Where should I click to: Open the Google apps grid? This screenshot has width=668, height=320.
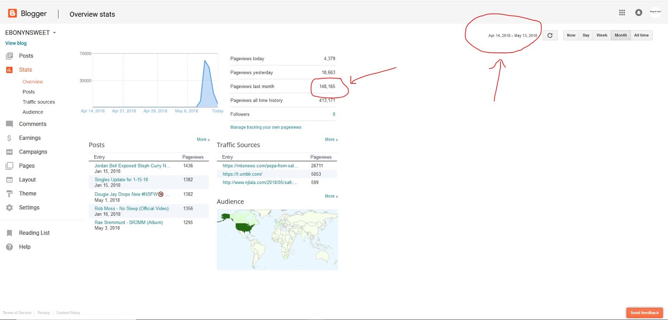[x=622, y=13]
